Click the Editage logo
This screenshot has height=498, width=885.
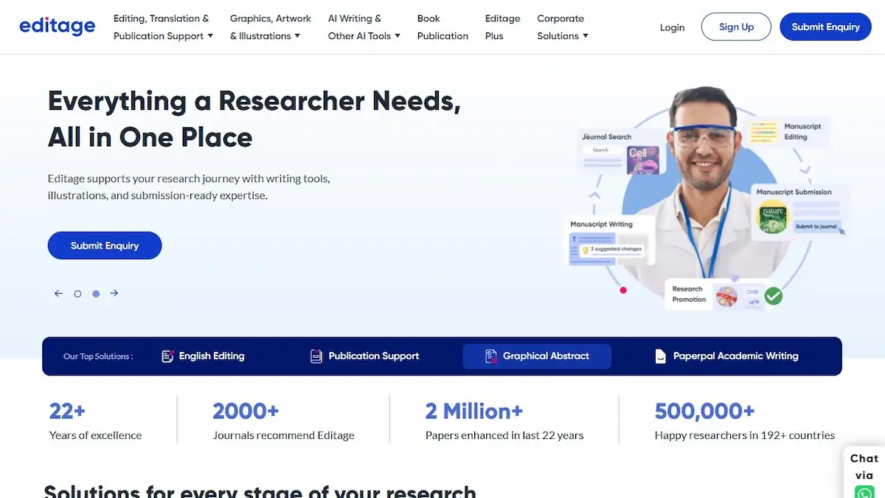(x=57, y=27)
